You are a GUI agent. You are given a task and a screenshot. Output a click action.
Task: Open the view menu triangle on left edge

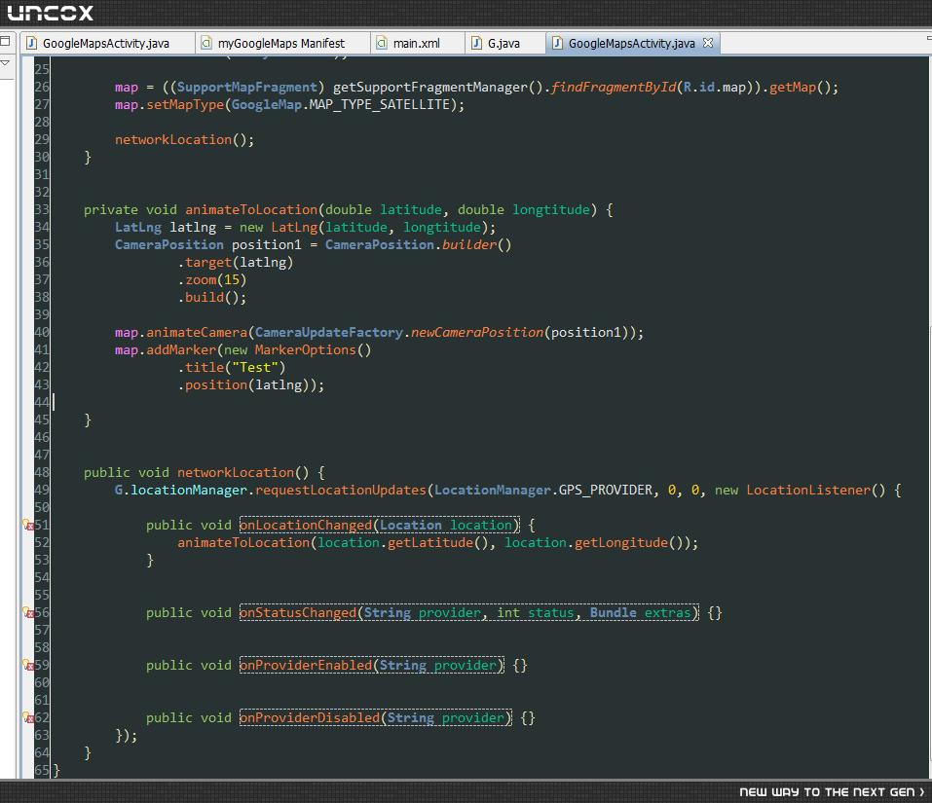click(x=5, y=62)
